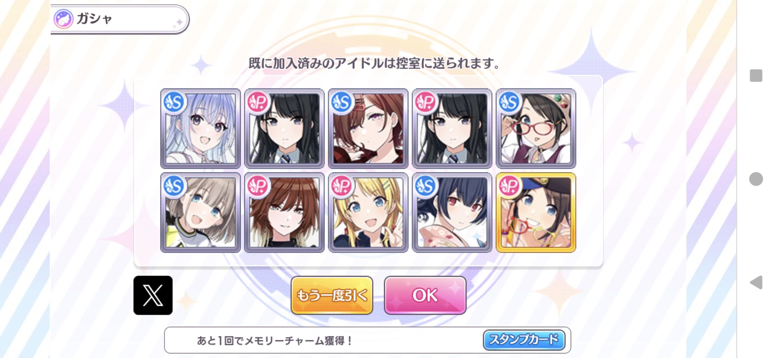Tap Android back triangle button
The height and width of the screenshot is (358, 776).
point(756,282)
